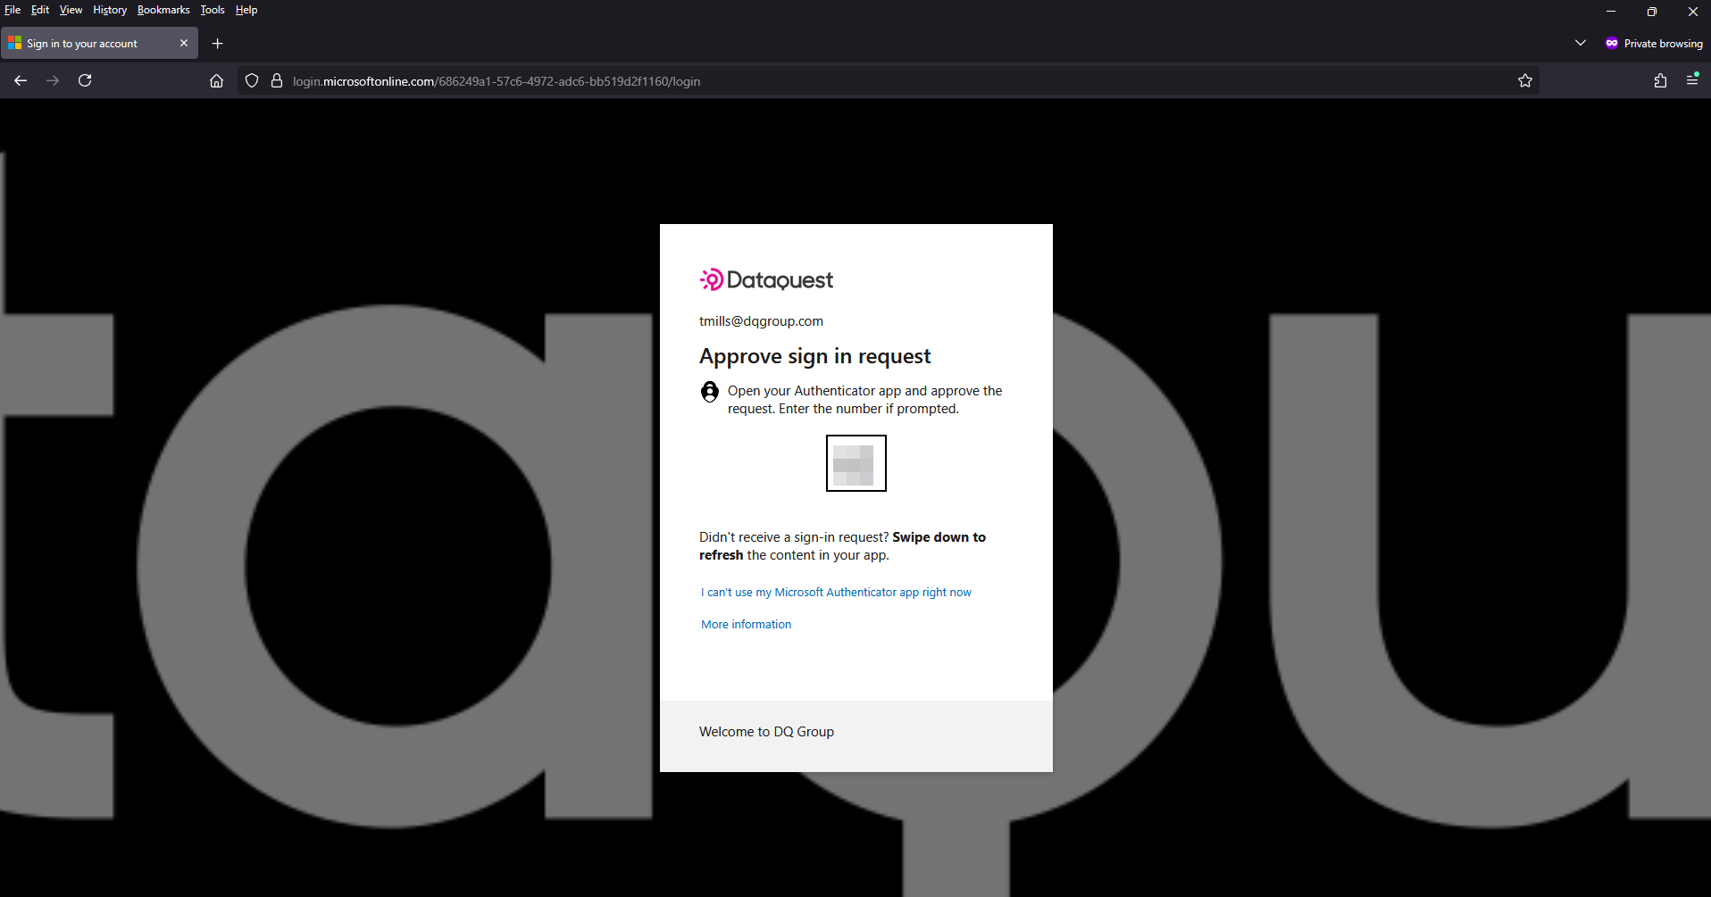This screenshot has height=897, width=1711.
Task: Open the File menu
Action: [x=13, y=10]
